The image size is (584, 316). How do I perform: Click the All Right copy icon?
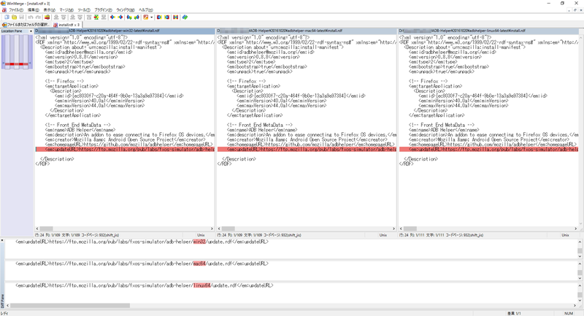(159, 17)
